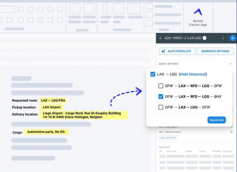Click the blue plus add button
Viewport: 237px width, 172px height.
coord(233,38)
